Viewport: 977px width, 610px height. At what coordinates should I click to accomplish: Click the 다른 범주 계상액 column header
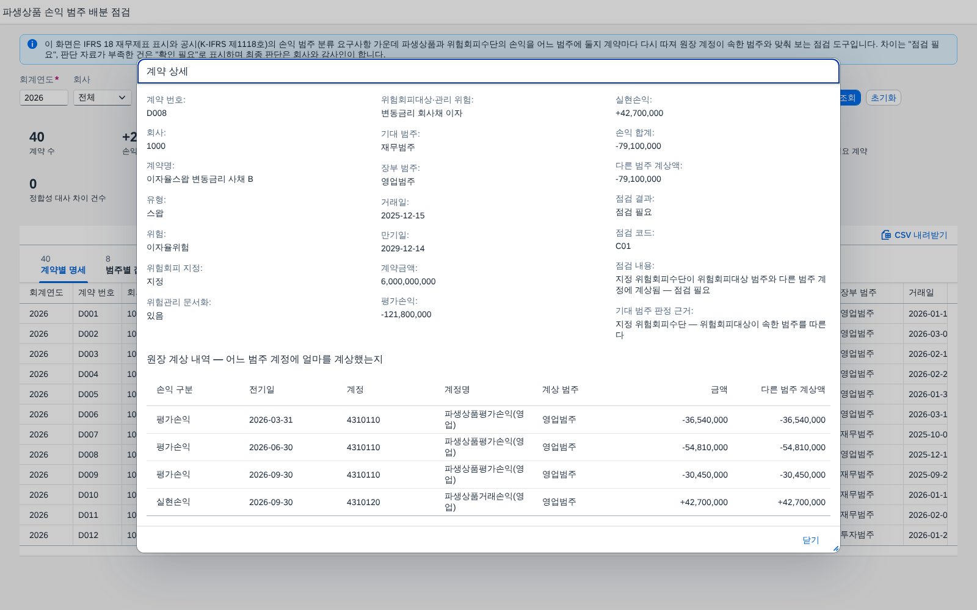[x=793, y=389]
